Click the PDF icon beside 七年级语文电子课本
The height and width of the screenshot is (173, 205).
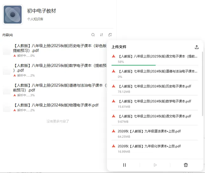click(x=114, y=116)
